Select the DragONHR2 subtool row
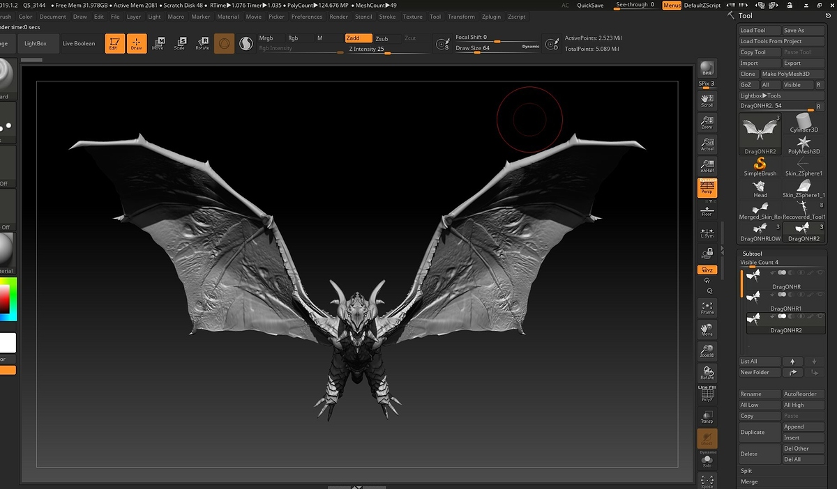The image size is (837, 489). click(786, 323)
